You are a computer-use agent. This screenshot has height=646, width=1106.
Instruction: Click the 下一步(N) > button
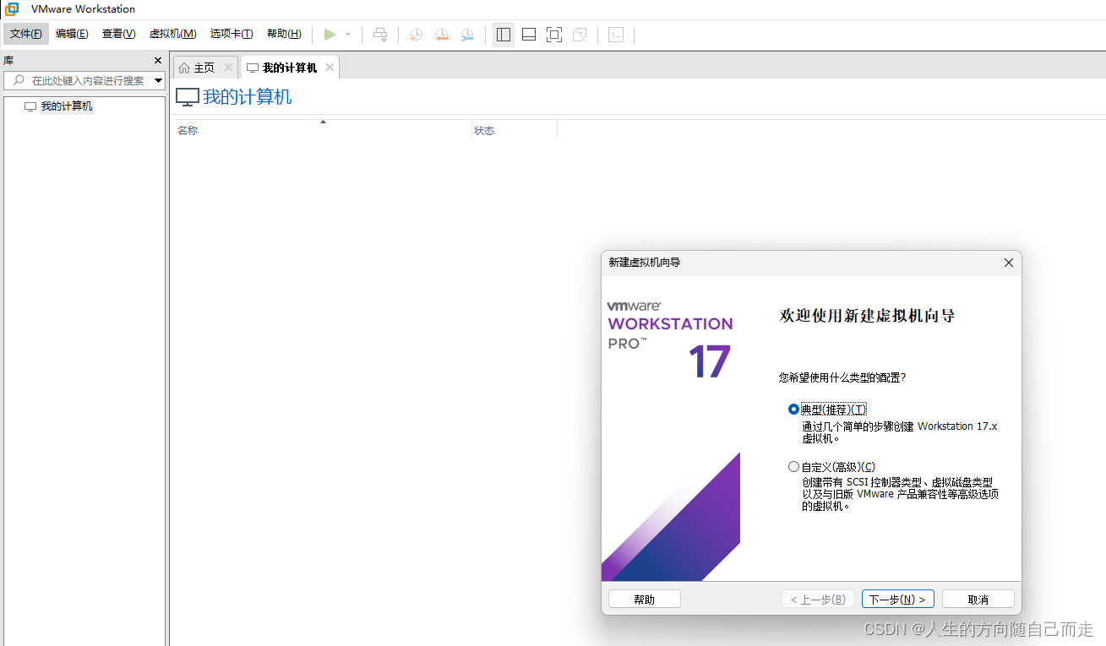click(x=897, y=600)
